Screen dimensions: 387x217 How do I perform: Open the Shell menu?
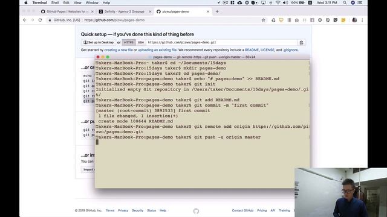55,2
